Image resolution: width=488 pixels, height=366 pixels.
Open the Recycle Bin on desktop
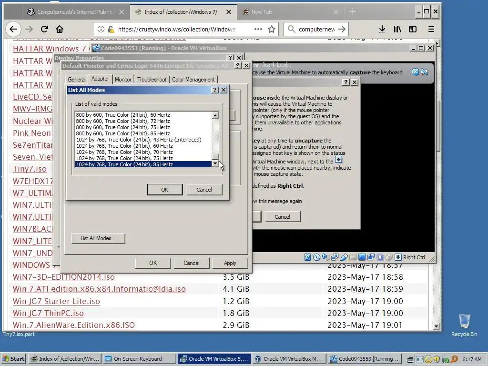pyautogui.click(x=464, y=325)
